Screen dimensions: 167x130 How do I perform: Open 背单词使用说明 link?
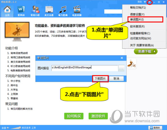[19, 53]
